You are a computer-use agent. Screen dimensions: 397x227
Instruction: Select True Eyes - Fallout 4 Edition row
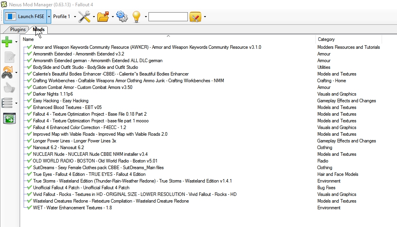click(89, 174)
